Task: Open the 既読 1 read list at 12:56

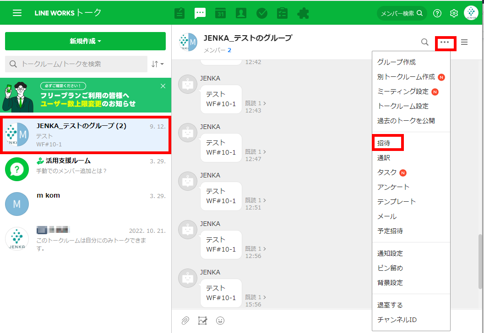Action: (256, 248)
